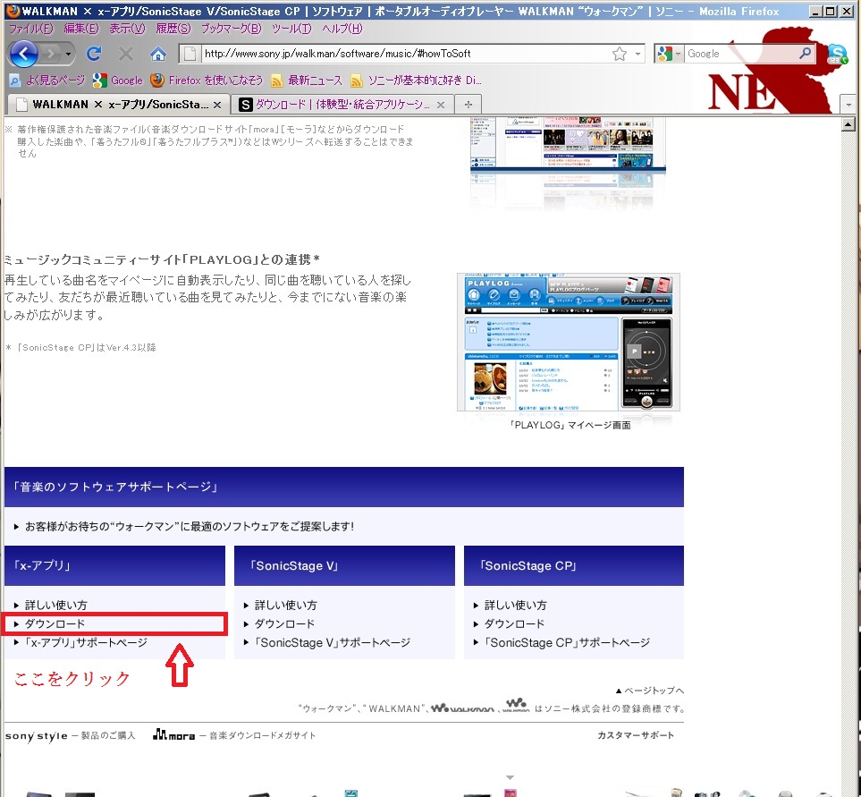861x797 pixels.
Task: Open the ブックマーク(B) menu
Action: pos(232,29)
